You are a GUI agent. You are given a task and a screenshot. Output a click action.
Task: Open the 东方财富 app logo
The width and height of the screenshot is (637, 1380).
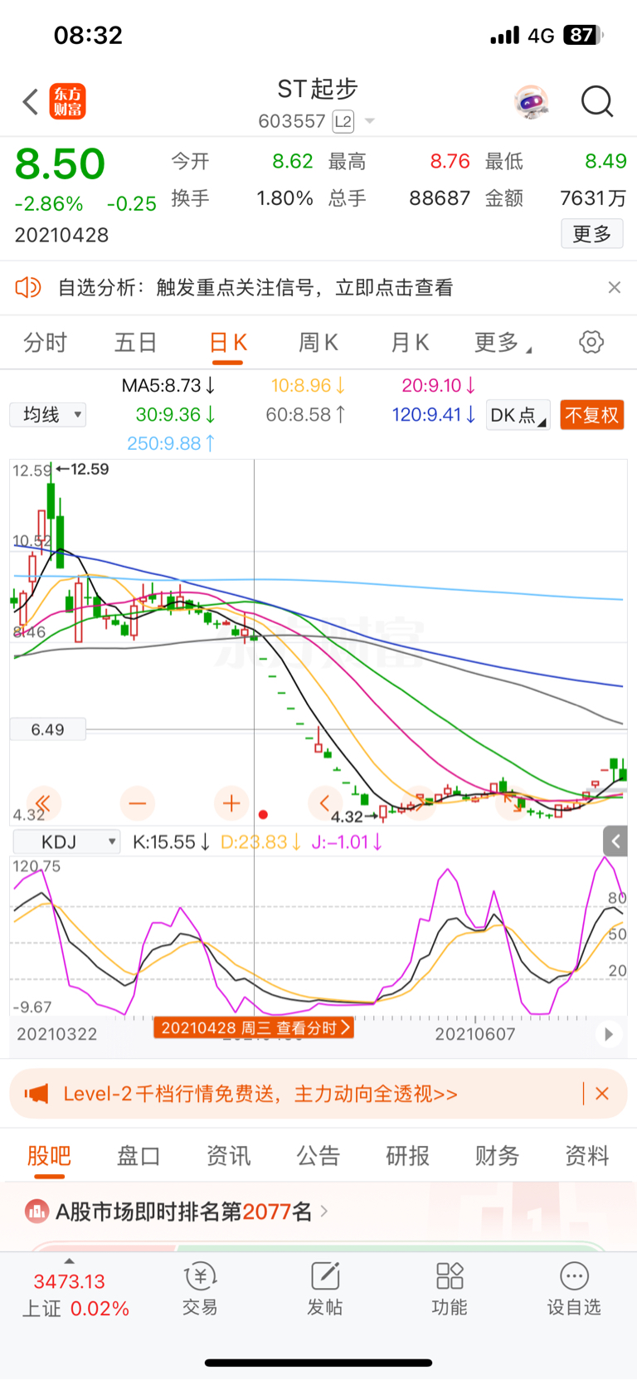[x=67, y=101]
